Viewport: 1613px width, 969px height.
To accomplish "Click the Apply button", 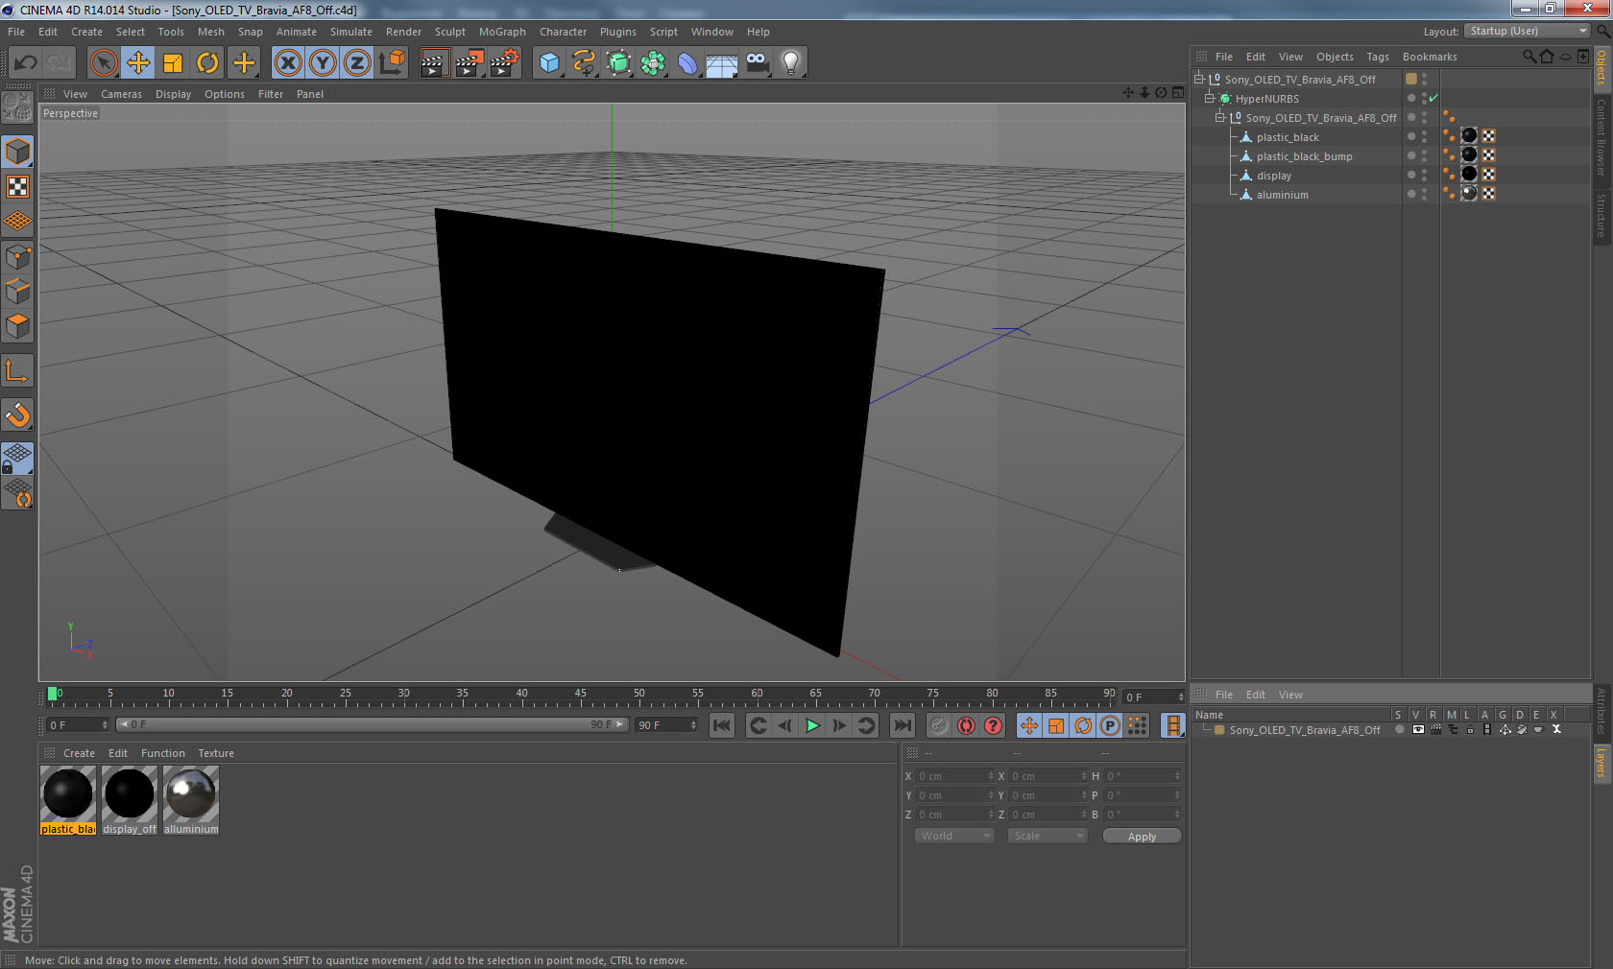I will click(x=1142, y=837).
